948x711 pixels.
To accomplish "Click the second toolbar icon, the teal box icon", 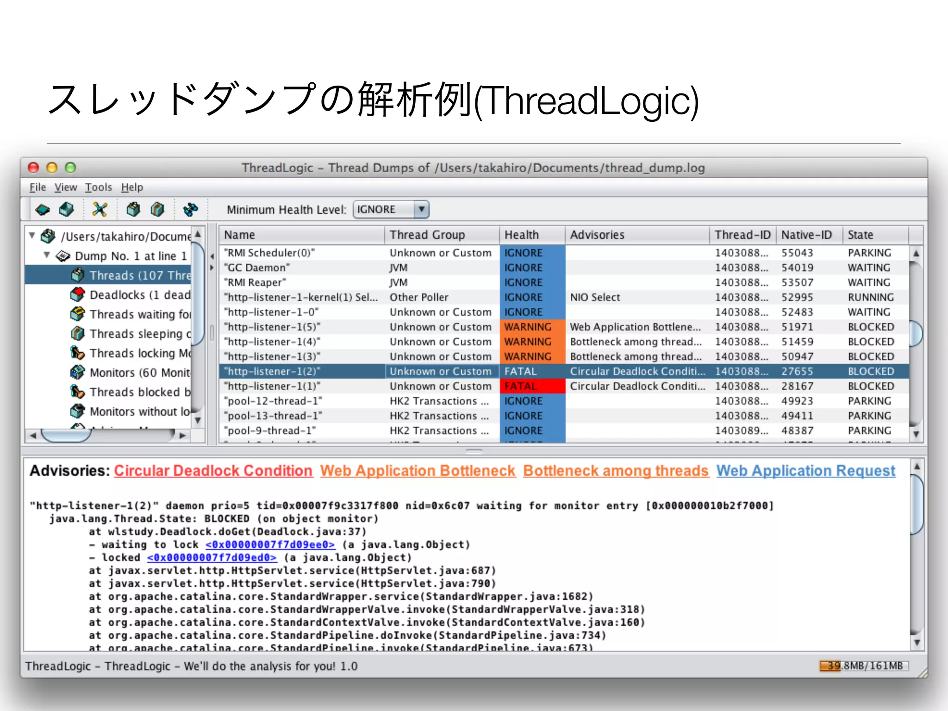I will [x=67, y=210].
